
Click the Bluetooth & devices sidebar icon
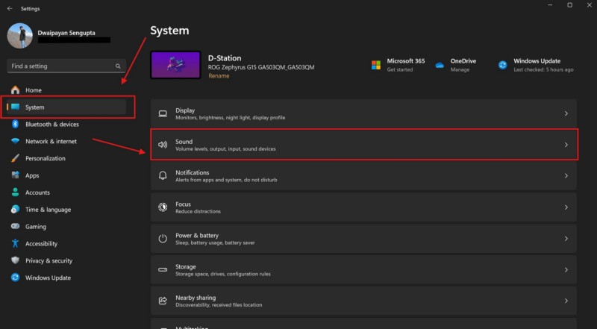15,125
